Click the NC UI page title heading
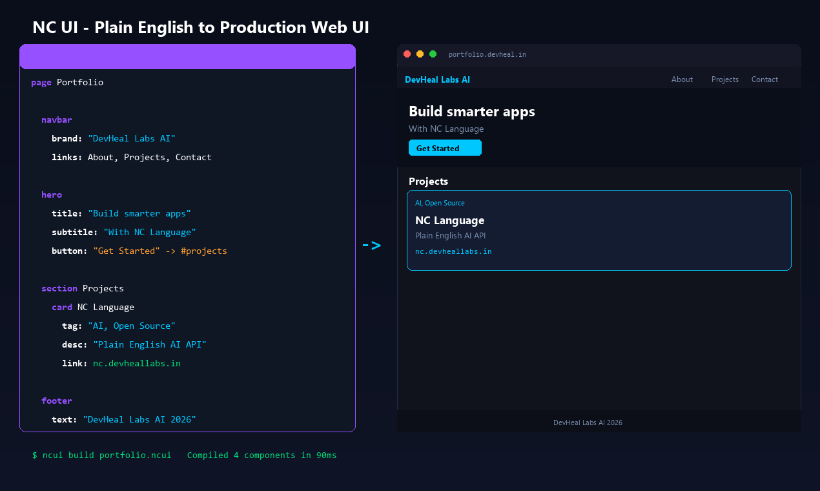 (201, 27)
